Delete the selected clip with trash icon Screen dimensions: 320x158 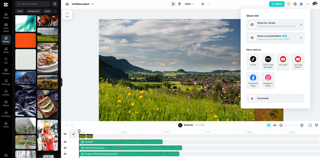tap(72, 125)
